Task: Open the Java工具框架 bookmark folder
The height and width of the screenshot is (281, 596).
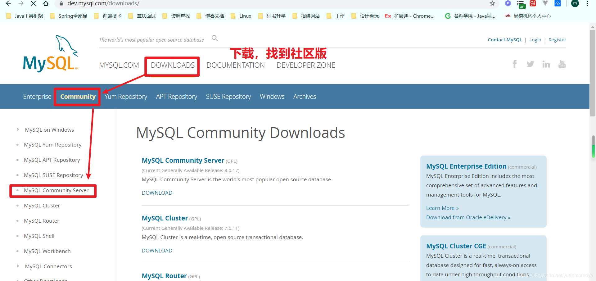Action: click(x=25, y=16)
